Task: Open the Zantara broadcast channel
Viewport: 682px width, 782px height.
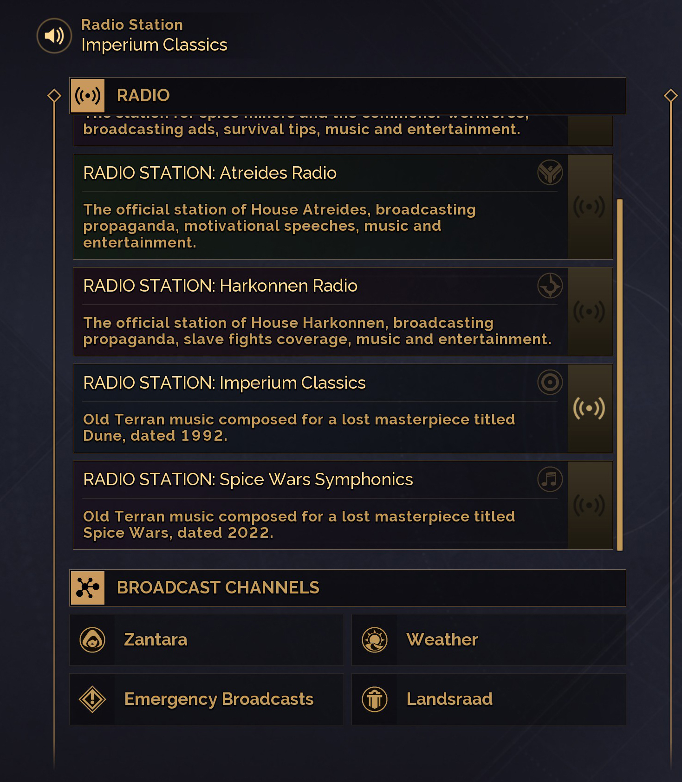Action: pos(207,640)
